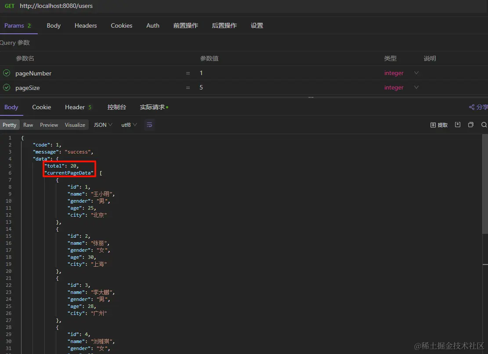The width and height of the screenshot is (488, 354).
Task: Disable the pageSize parameter checkmark
Action: coord(7,87)
